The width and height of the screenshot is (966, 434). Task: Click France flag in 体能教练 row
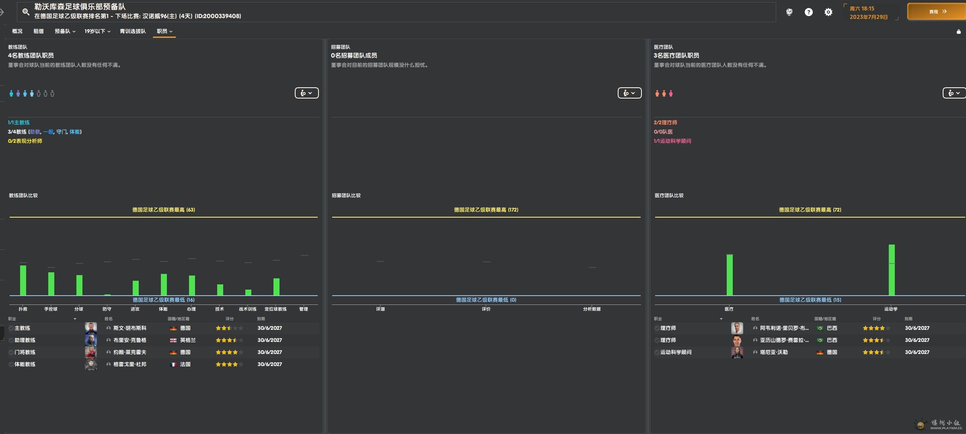pyautogui.click(x=173, y=364)
